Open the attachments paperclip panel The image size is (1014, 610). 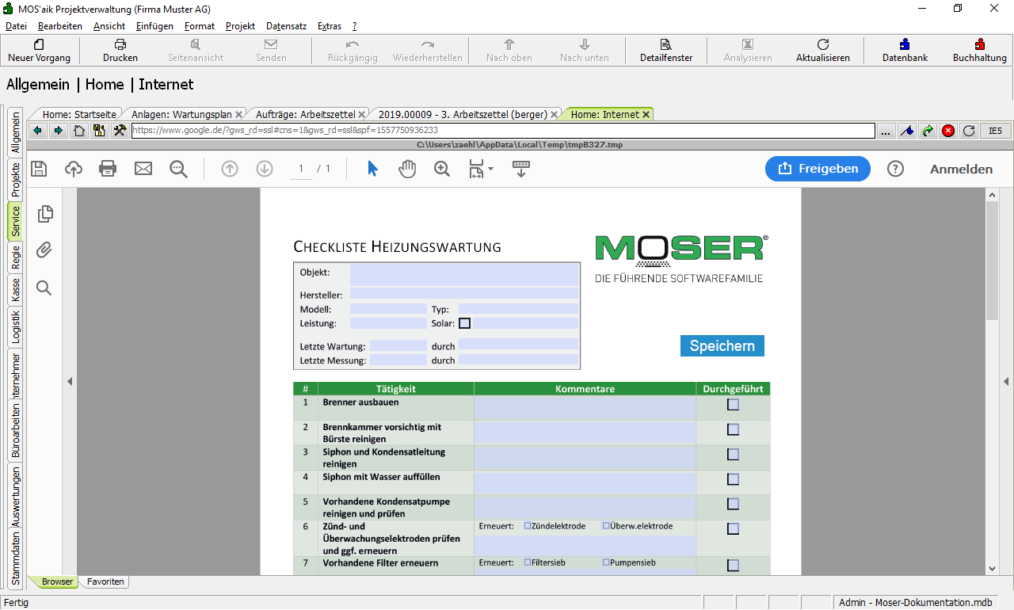44,250
